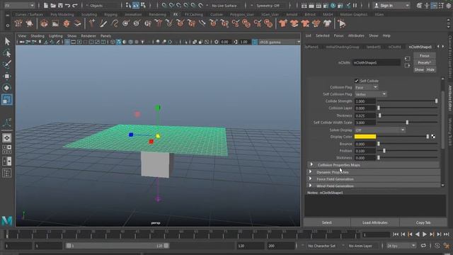Click the Friction slider
Screen dimensions: 453x255
click(408, 151)
